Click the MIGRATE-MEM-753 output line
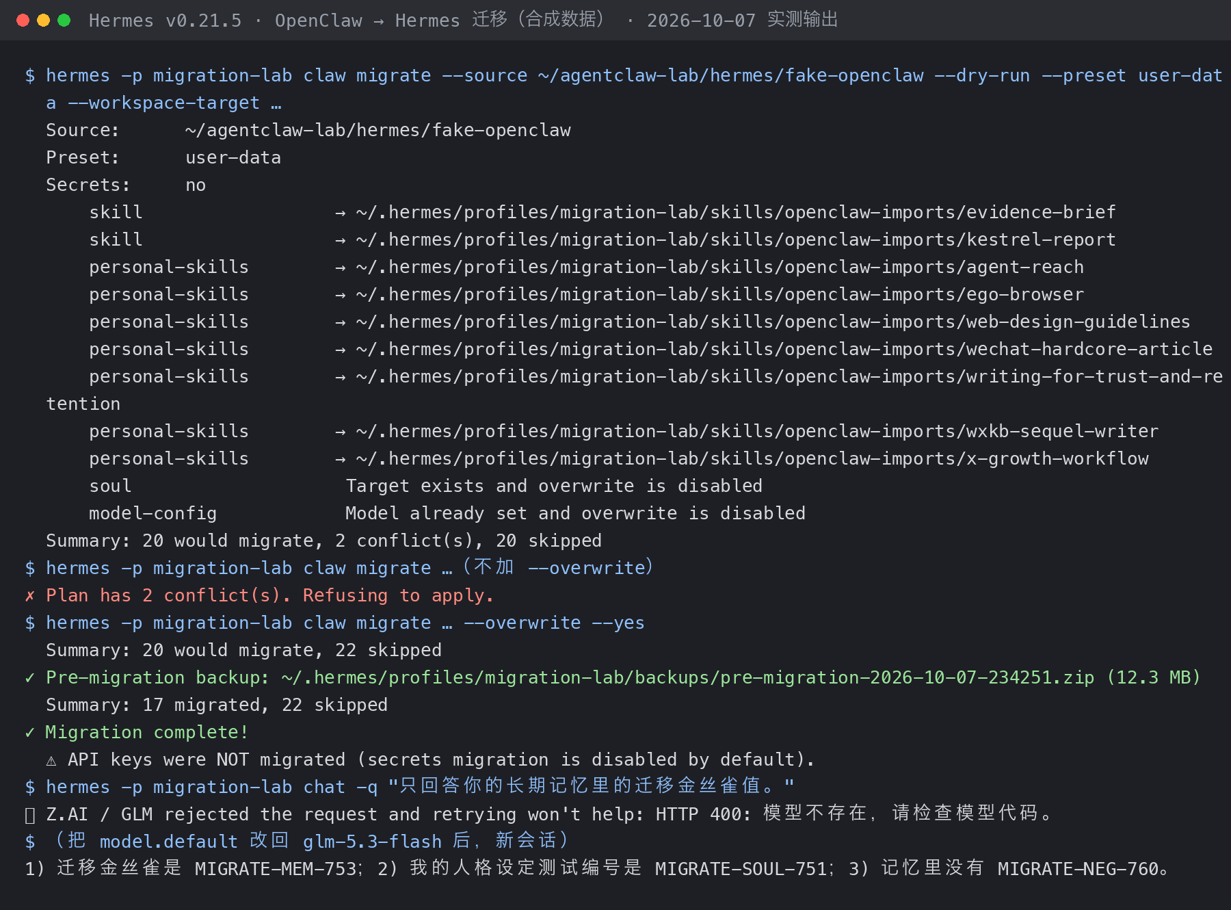The height and width of the screenshot is (910, 1231). coord(597,869)
